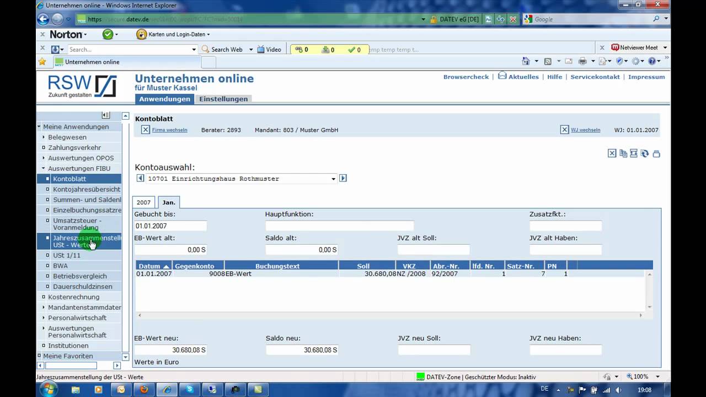Viewport: 706px width, 397px height.
Task: Click the IE Tools gear icon
Action: tap(636, 61)
